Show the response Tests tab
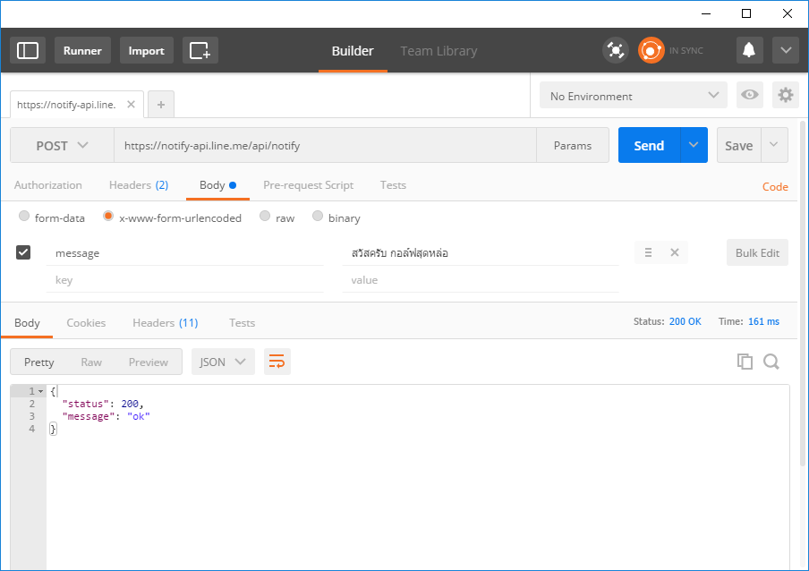 242,323
